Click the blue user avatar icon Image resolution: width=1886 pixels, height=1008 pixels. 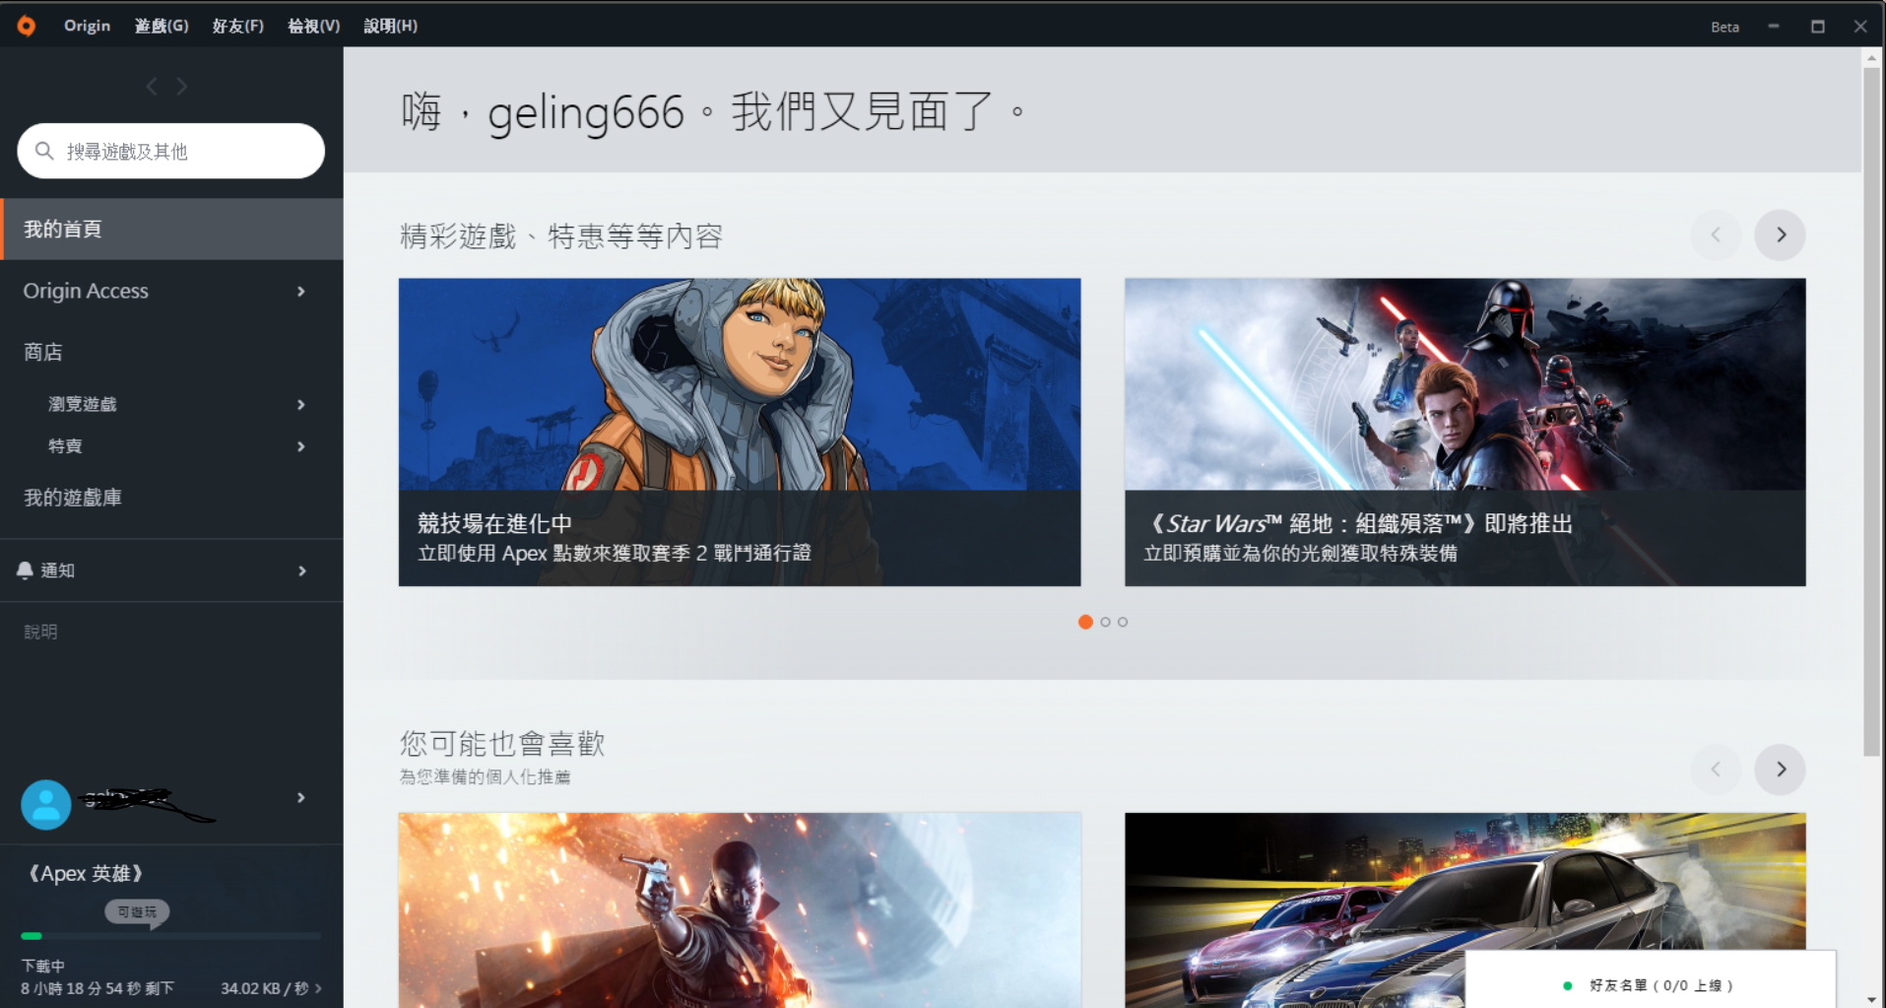point(45,804)
